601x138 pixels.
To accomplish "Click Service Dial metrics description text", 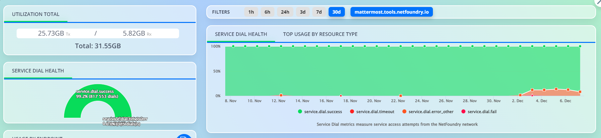I will coord(397,124).
